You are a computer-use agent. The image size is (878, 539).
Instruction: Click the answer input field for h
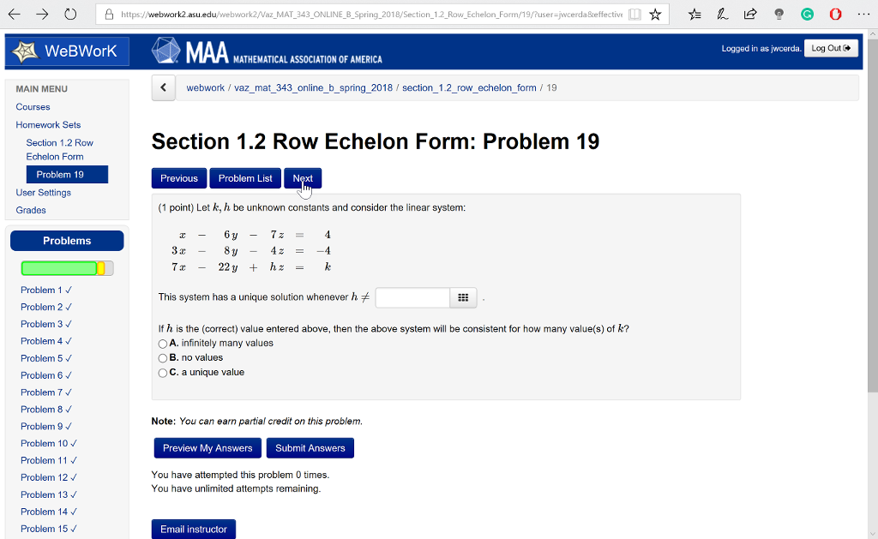pos(412,297)
